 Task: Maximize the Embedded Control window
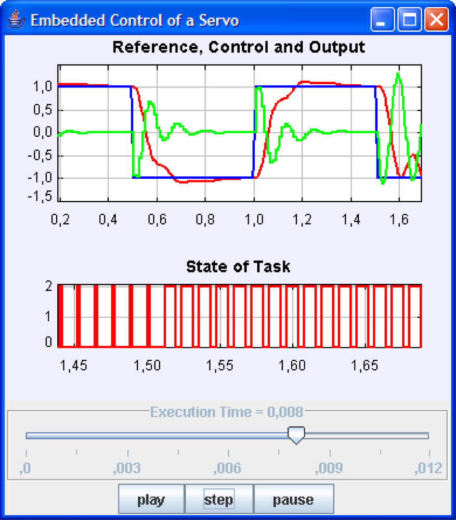[x=410, y=20]
